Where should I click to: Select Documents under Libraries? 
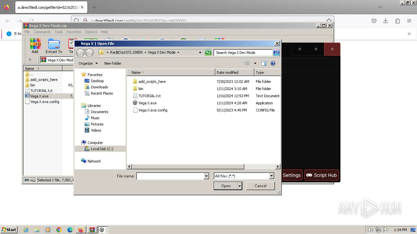[x=99, y=112]
